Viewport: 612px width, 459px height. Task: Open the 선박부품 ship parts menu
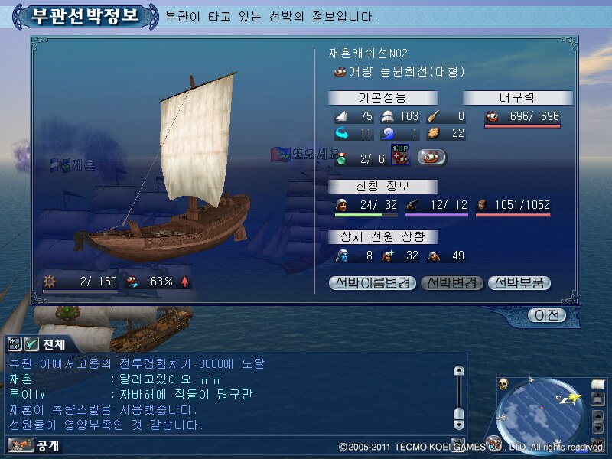point(519,283)
